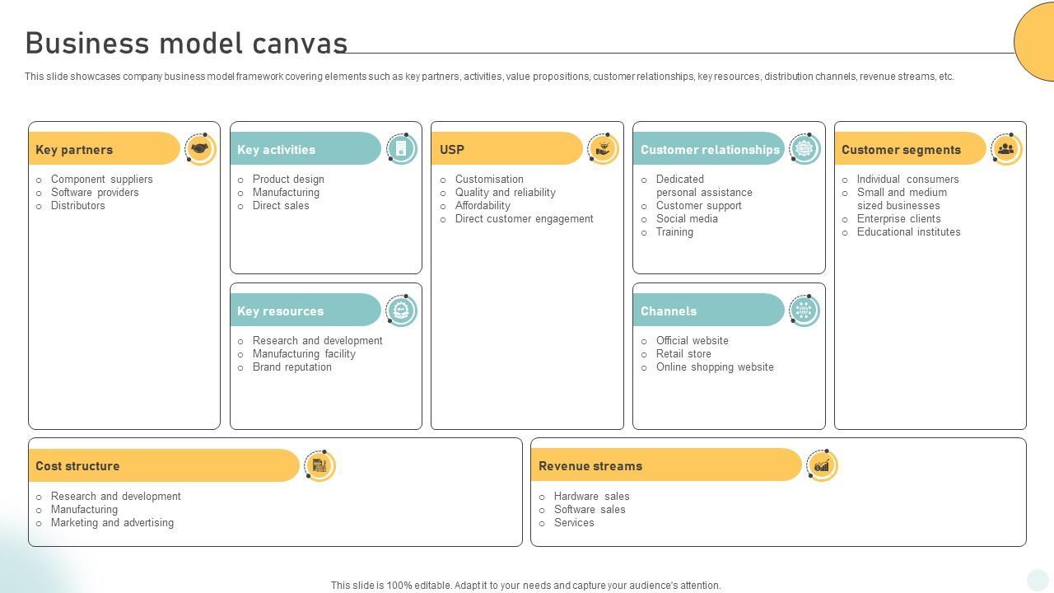Select the Customisation bullet
The height and width of the screenshot is (593, 1054).
(489, 180)
